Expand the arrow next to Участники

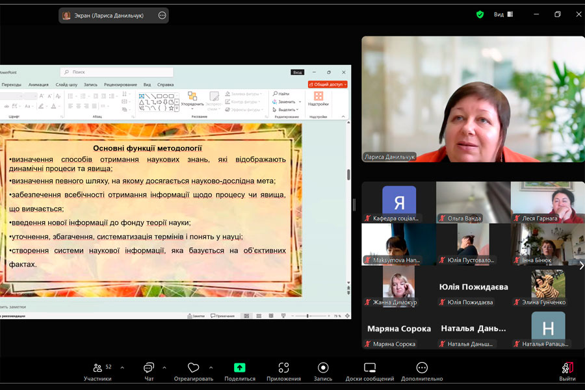pyautogui.click(x=122, y=367)
